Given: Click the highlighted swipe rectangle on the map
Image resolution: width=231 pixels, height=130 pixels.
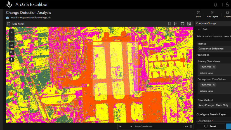Looking at the screenshot, I should [115, 68].
